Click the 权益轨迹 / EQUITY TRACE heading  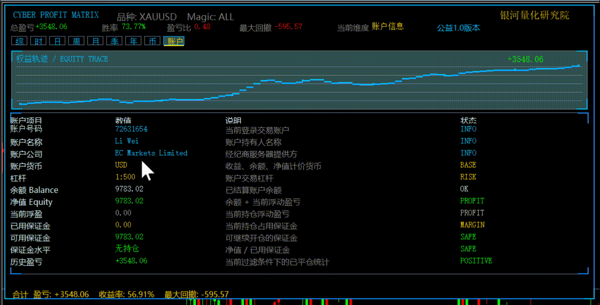point(62,59)
